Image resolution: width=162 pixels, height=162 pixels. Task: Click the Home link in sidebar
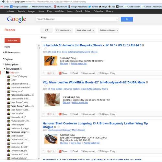7,47
